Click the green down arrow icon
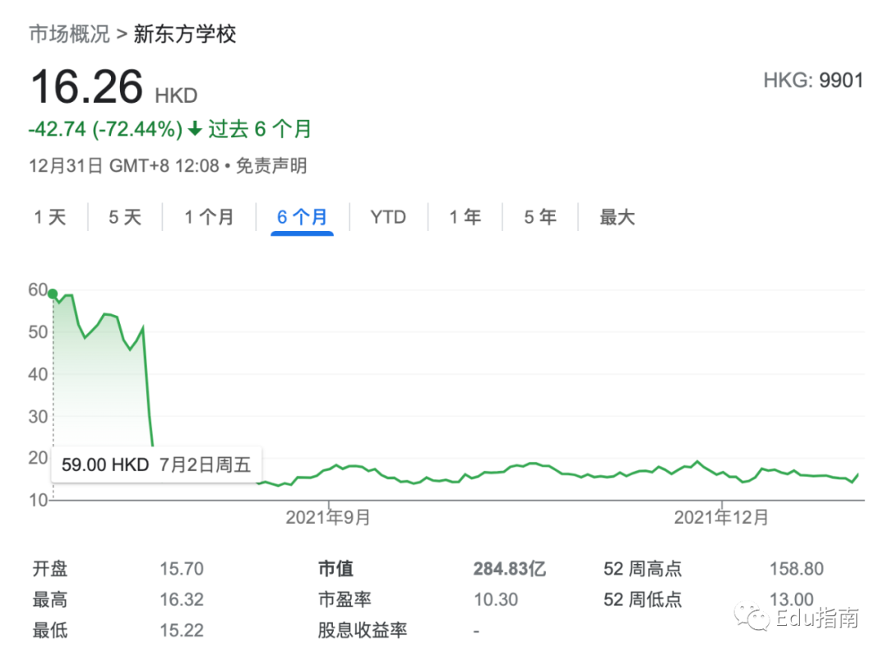The width and height of the screenshot is (888, 657). coord(195,129)
